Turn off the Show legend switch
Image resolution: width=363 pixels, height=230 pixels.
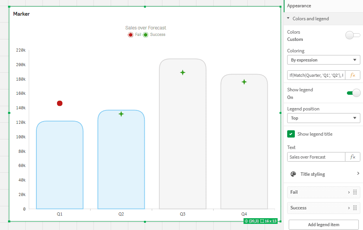coord(353,93)
